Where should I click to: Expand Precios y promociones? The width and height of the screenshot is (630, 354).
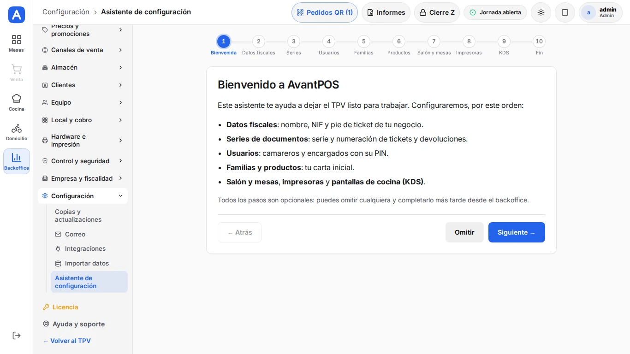(83, 29)
